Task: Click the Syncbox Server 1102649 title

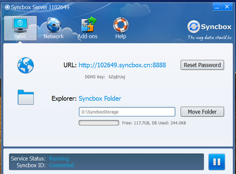Action: point(40,7)
